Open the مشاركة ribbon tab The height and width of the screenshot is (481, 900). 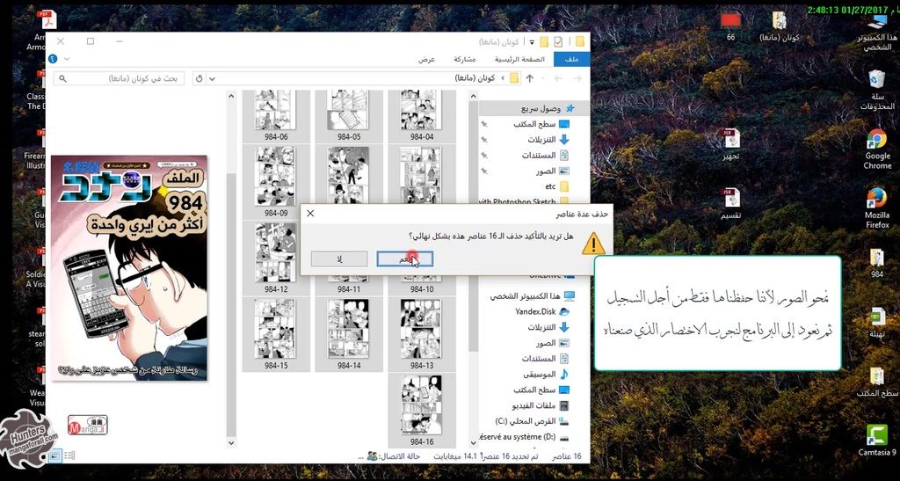pyautogui.click(x=464, y=59)
